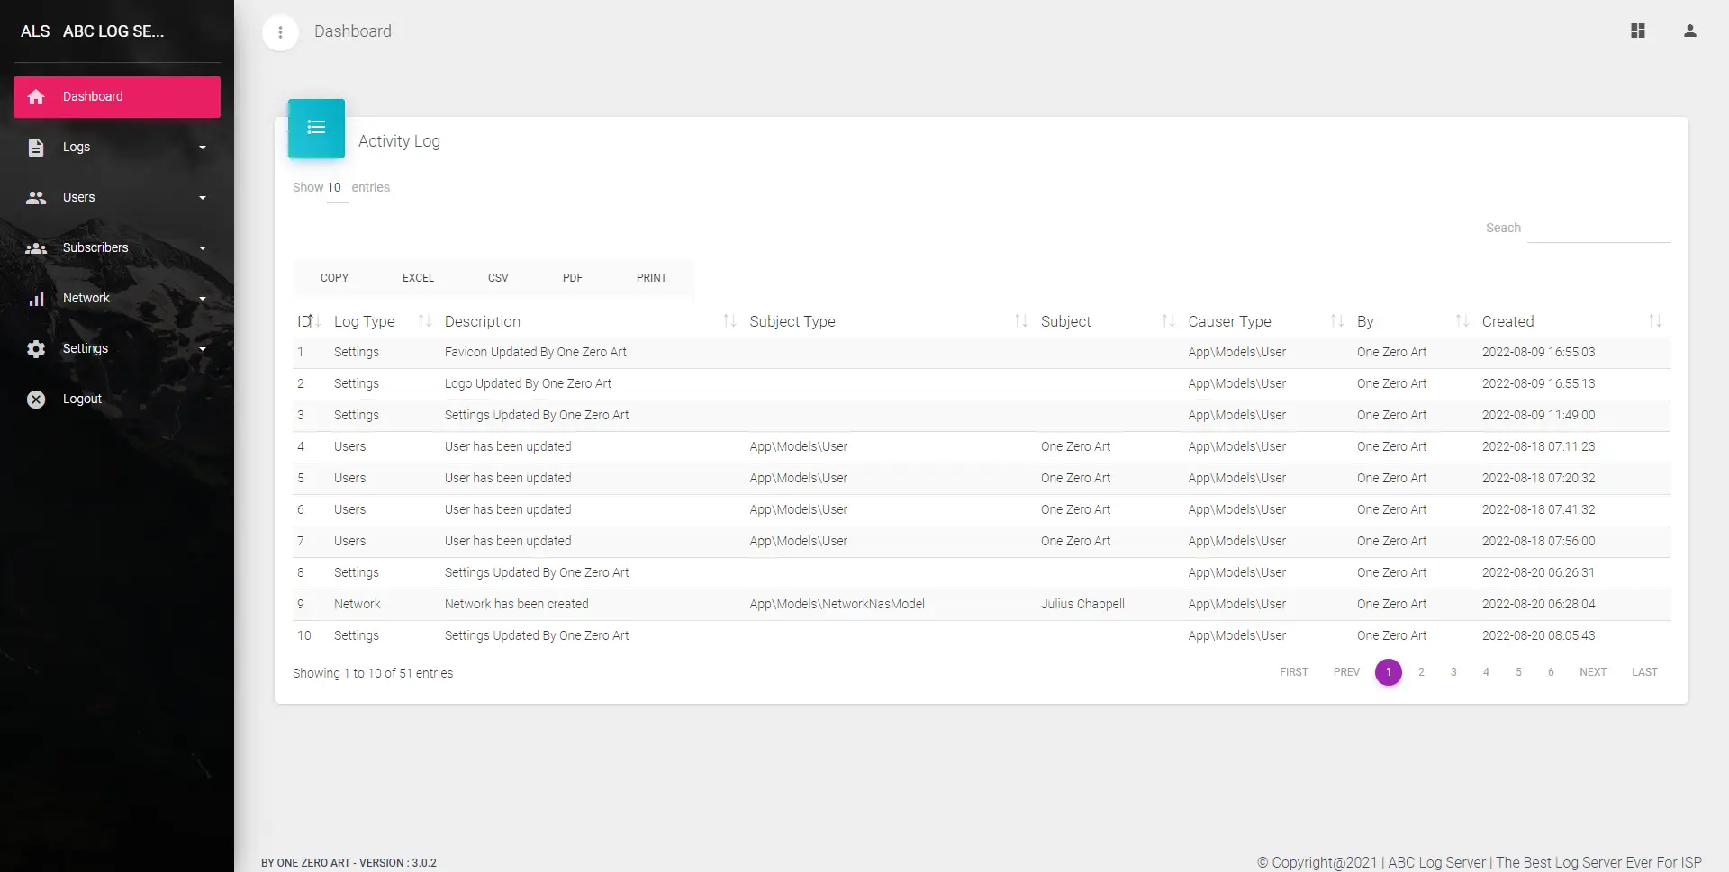The image size is (1729, 872).
Task: Expand the Network submenu arrow
Action: coord(203,299)
